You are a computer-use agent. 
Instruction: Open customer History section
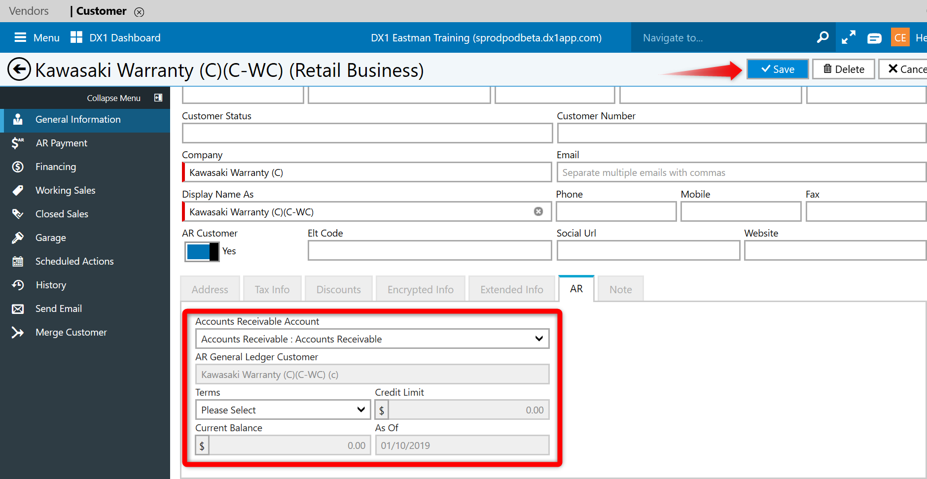click(x=85, y=285)
